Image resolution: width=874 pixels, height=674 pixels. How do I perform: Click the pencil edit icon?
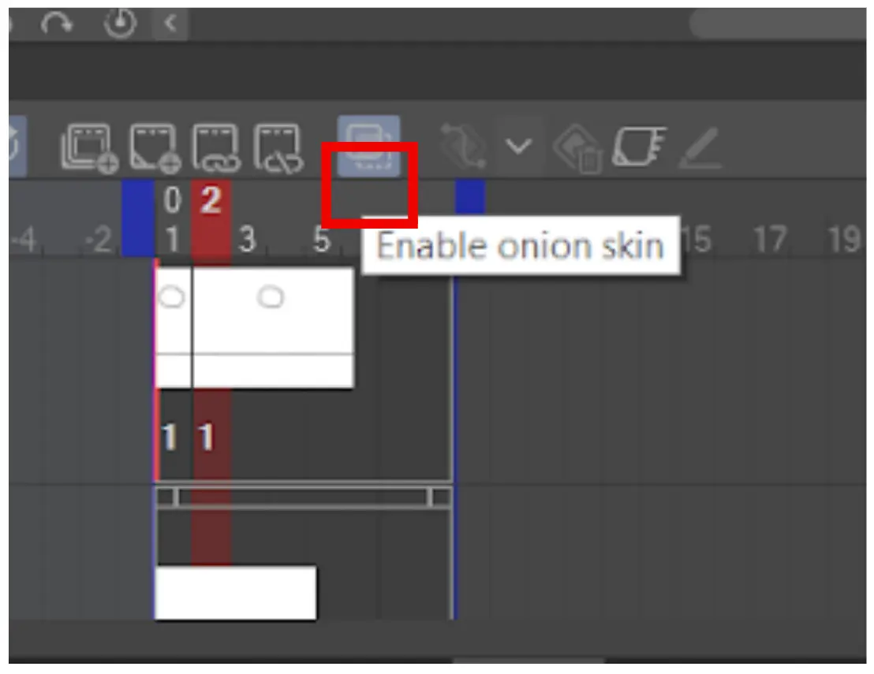click(700, 147)
